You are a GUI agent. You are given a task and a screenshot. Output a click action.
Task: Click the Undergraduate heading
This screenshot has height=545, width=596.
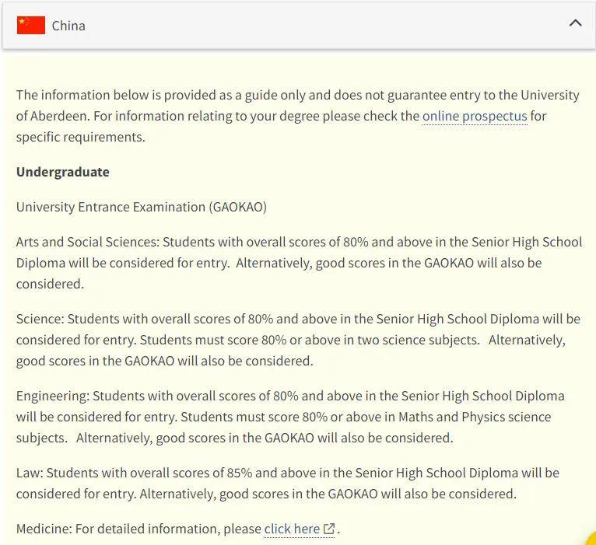click(x=63, y=172)
